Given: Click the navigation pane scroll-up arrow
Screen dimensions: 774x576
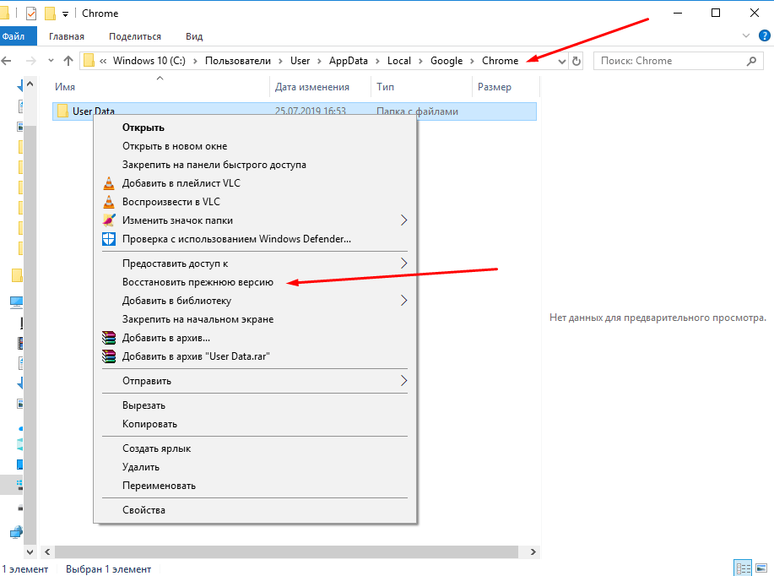Looking at the screenshot, I should pyautogui.click(x=30, y=84).
